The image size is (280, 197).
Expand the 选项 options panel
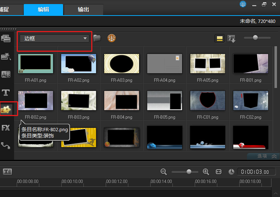pos(263,156)
